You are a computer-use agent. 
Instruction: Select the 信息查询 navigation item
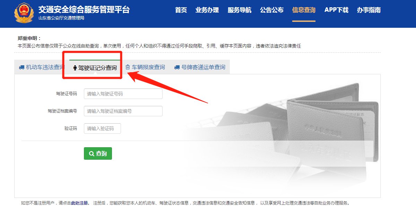(304, 10)
